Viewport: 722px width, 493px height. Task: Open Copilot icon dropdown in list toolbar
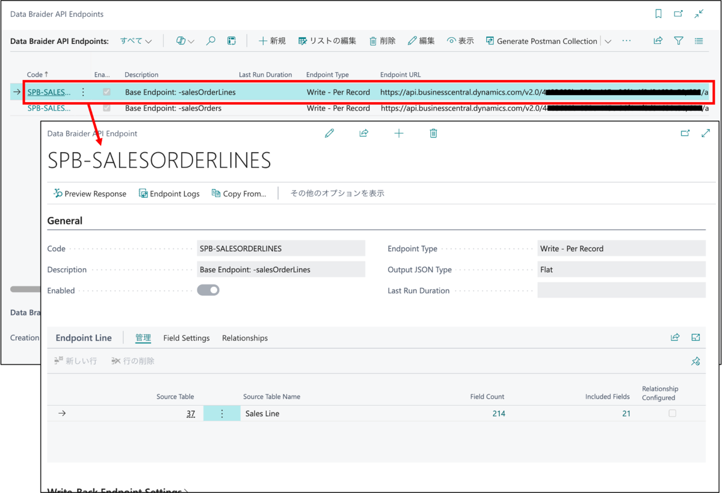coord(185,41)
